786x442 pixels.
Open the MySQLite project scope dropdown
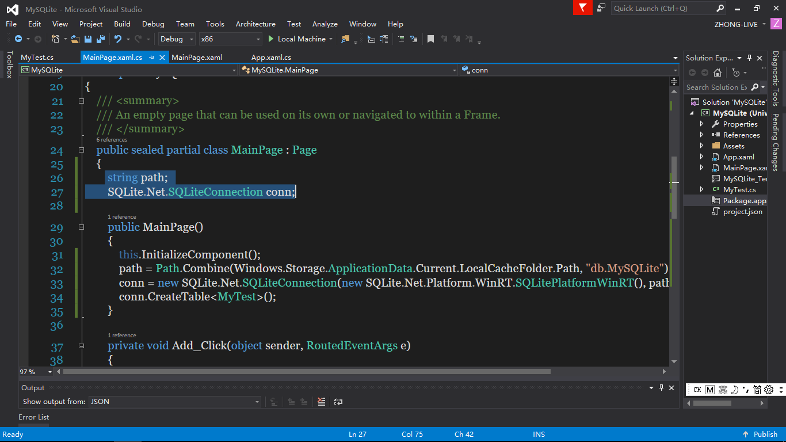(x=128, y=70)
